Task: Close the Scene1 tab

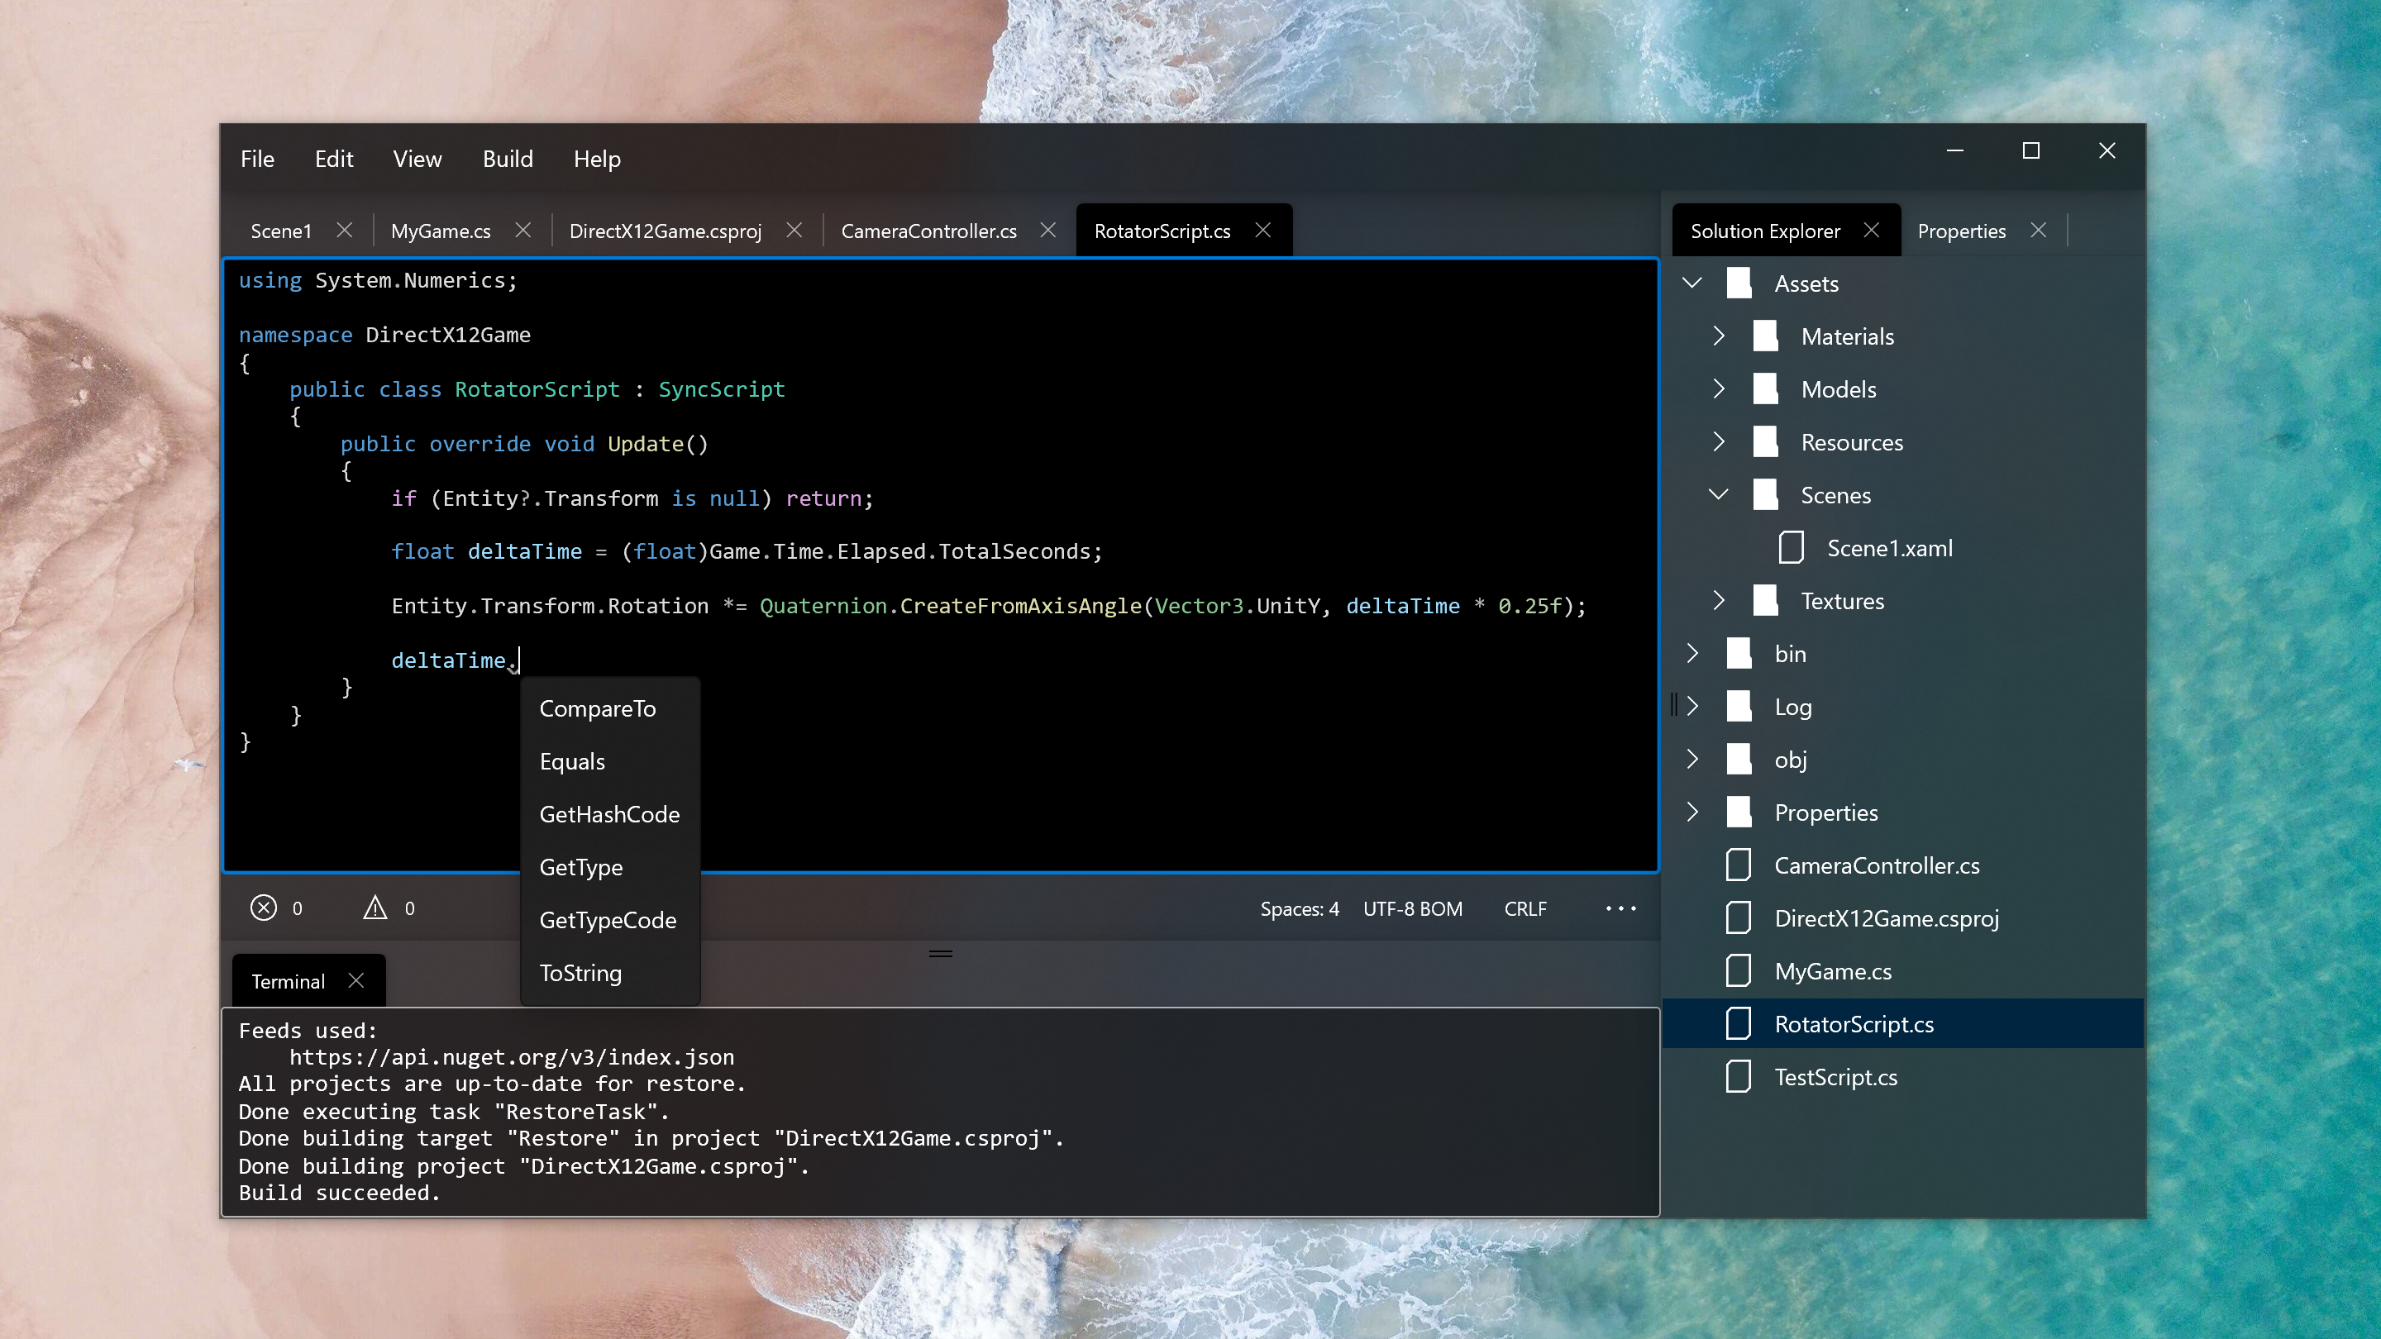Action: (344, 230)
